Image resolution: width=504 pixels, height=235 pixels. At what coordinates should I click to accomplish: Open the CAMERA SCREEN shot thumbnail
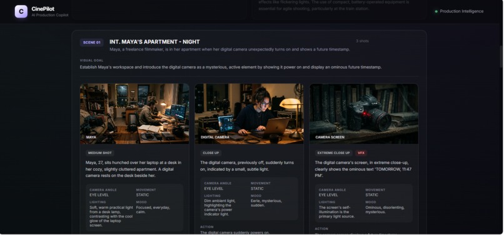364,113
